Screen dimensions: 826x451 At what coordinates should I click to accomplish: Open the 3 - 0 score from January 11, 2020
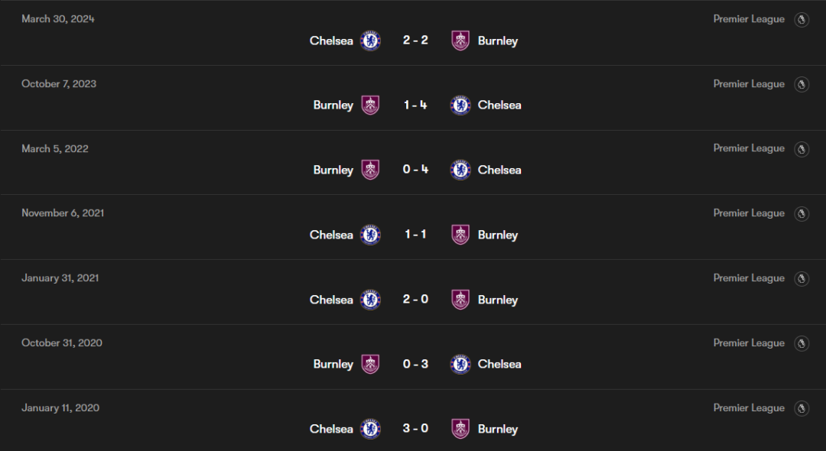point(415,429)
